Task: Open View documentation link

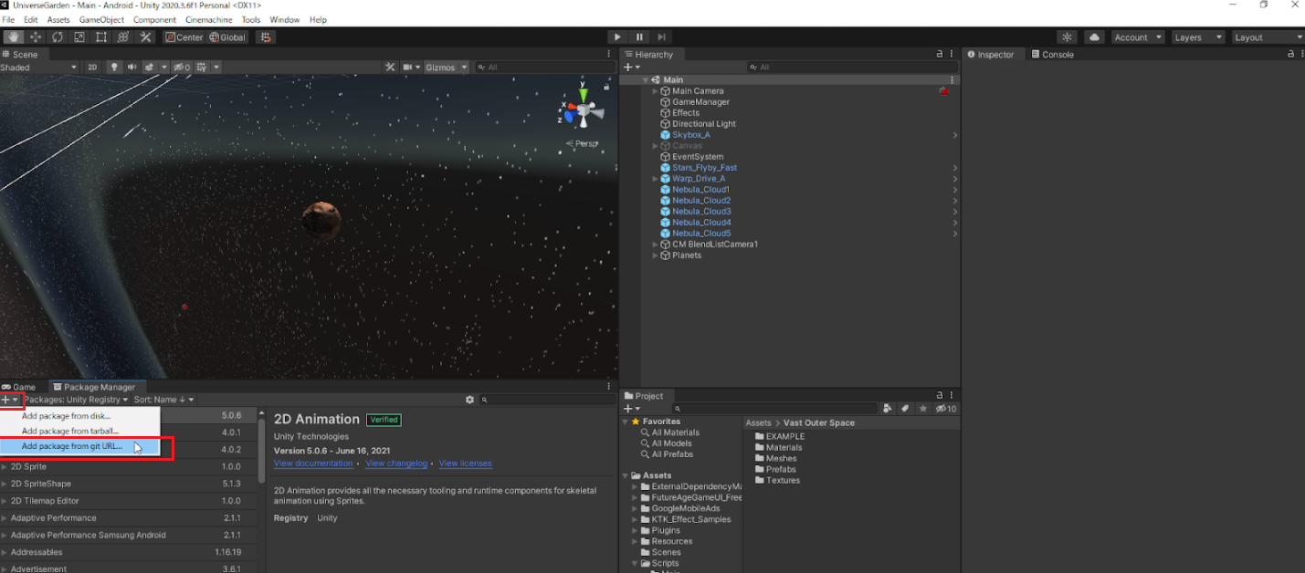Action: click(313, 464)
